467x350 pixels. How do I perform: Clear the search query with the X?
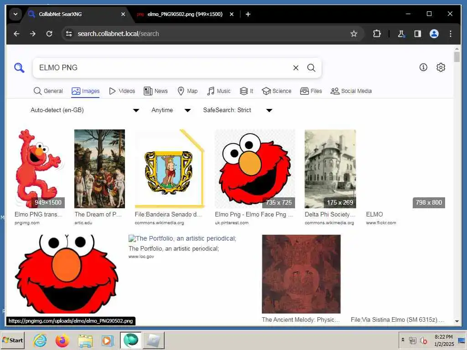296,68
